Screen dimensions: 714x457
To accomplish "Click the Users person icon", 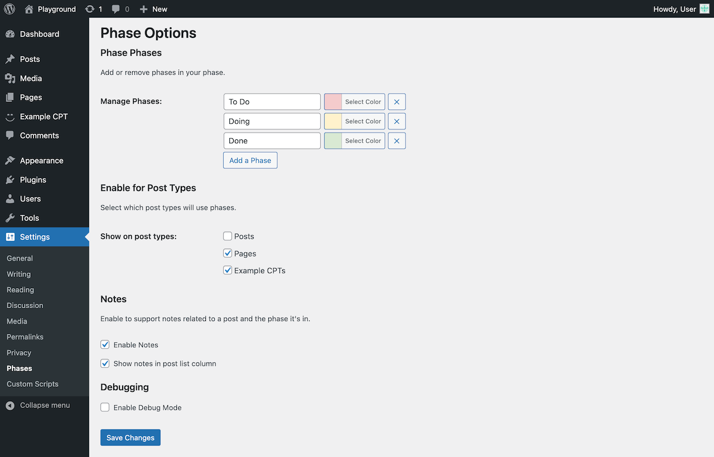I will (x=10, y=198).
